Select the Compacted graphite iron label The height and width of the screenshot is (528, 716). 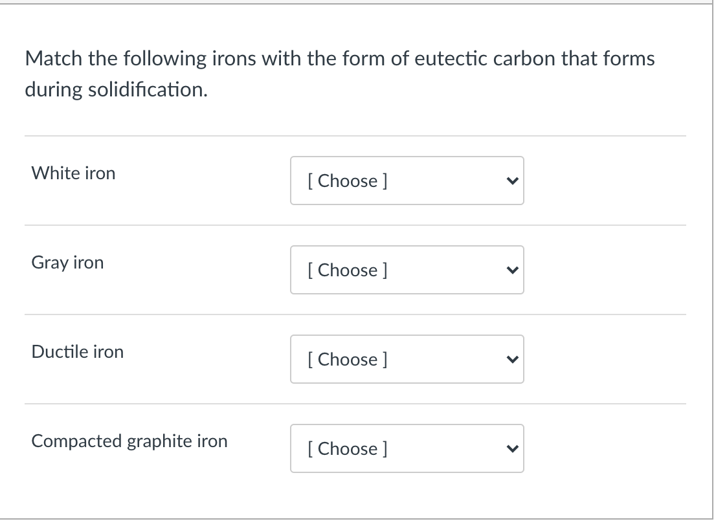coord(129,441)
